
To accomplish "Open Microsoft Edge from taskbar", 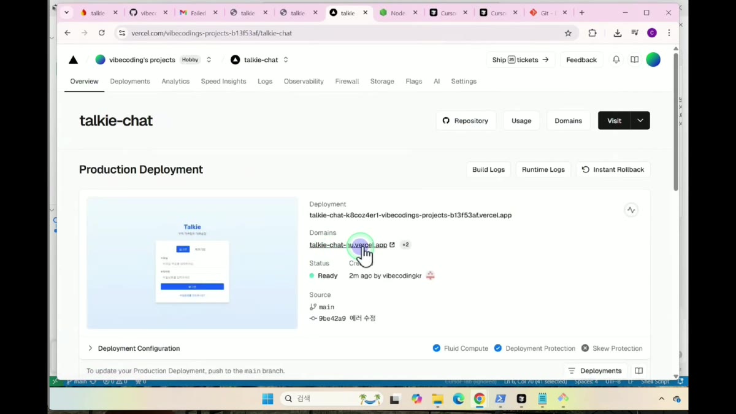I will pyautogui.click(x=458, y=399).
